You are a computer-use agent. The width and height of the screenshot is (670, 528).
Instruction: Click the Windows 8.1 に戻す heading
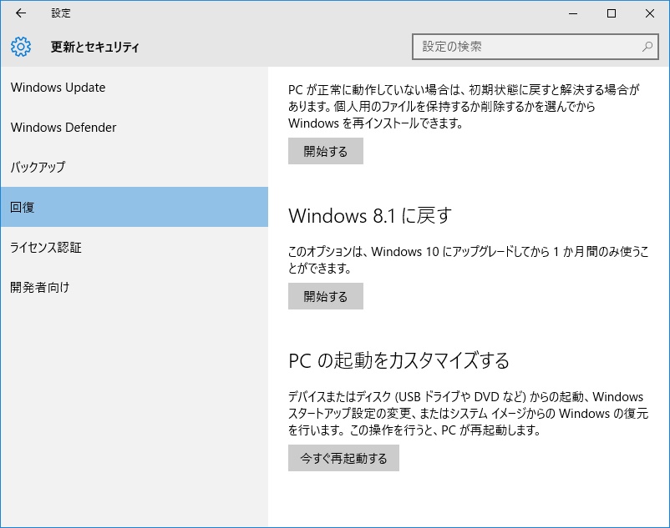(369, 216)
